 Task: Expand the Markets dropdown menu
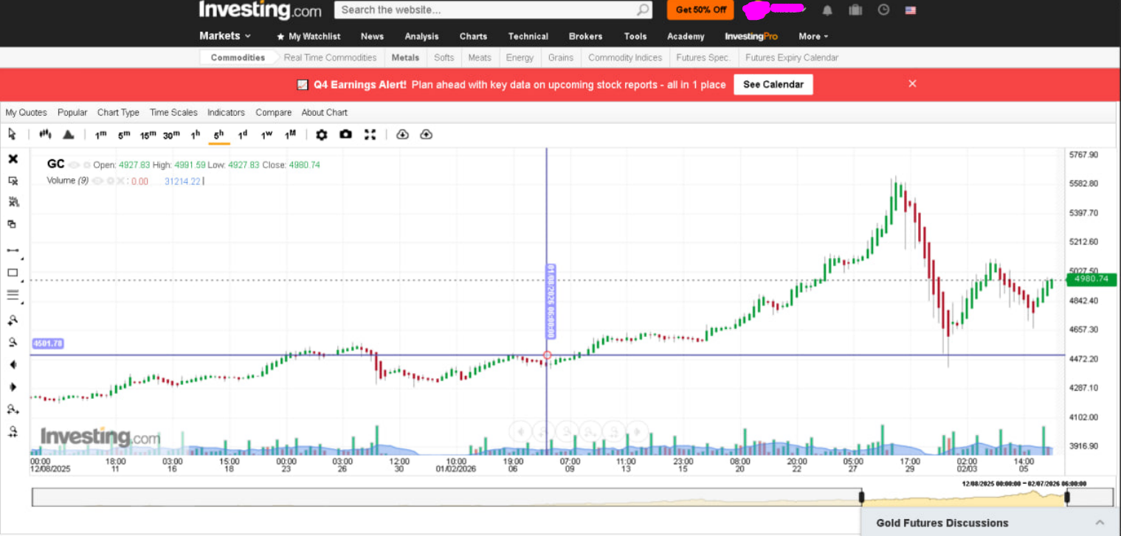click(224, 35)
